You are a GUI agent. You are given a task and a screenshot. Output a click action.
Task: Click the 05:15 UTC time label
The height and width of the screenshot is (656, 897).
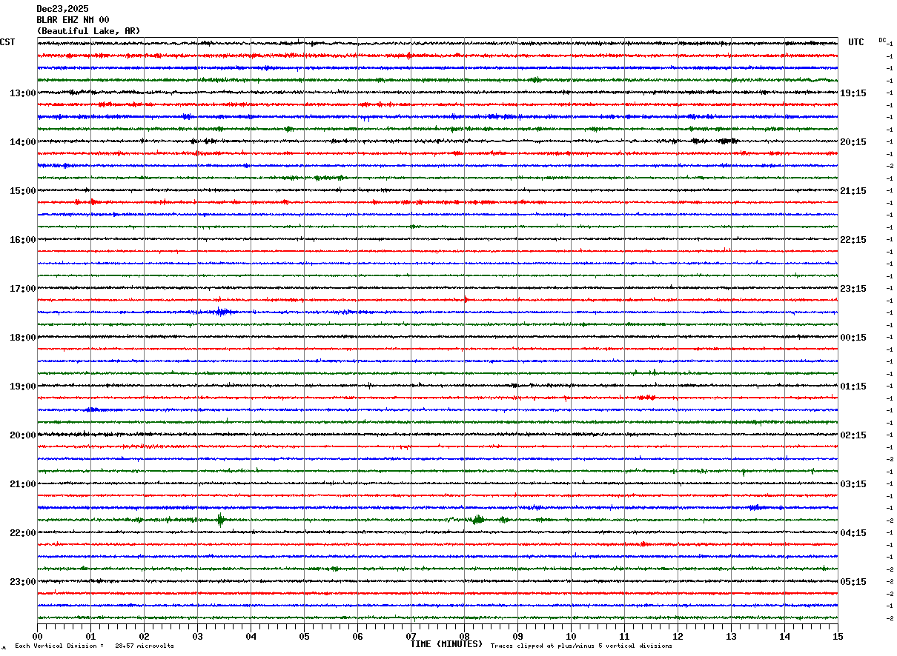853,582
